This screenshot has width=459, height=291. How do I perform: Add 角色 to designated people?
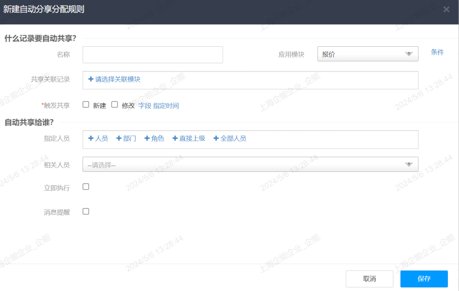154,138
